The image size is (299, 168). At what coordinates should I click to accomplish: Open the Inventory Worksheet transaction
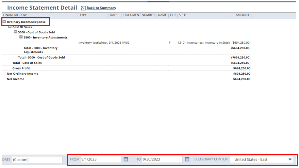click(x=93, y=43)
